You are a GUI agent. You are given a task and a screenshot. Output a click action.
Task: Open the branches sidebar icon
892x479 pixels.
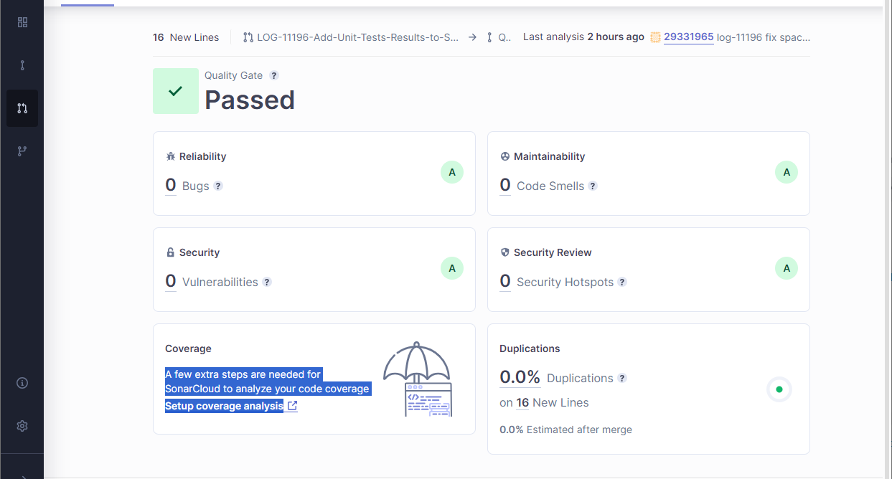tap(22, 151)
